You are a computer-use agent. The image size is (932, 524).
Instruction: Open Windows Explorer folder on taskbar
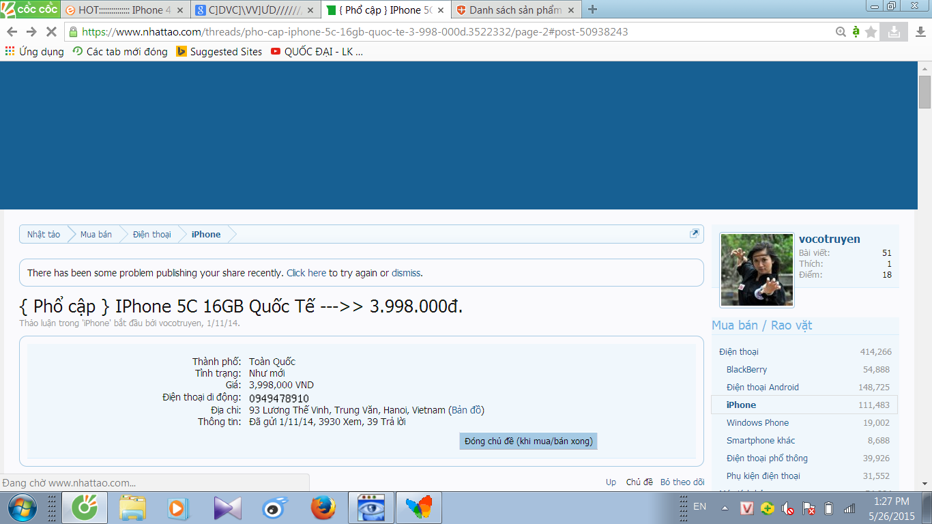[x=132, y=508]
